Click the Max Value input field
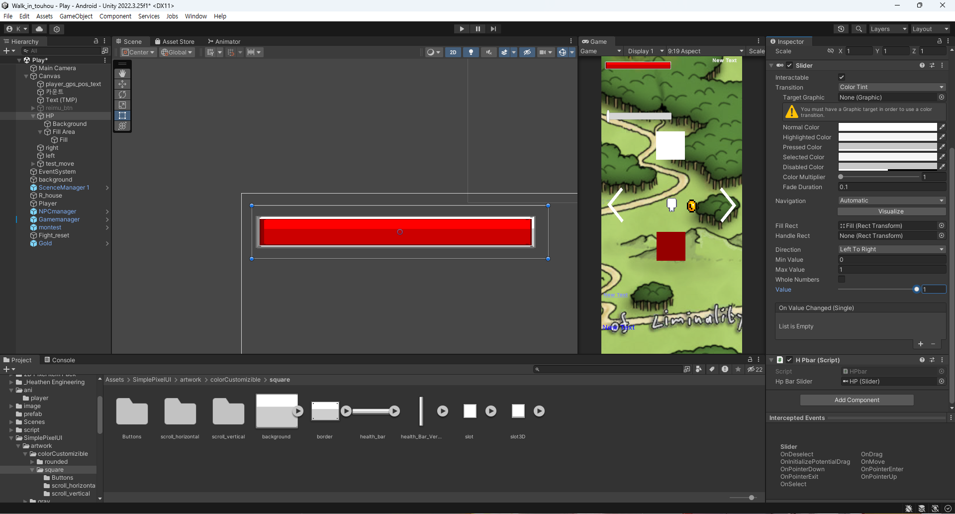955x514 pixels. [892, 270]
